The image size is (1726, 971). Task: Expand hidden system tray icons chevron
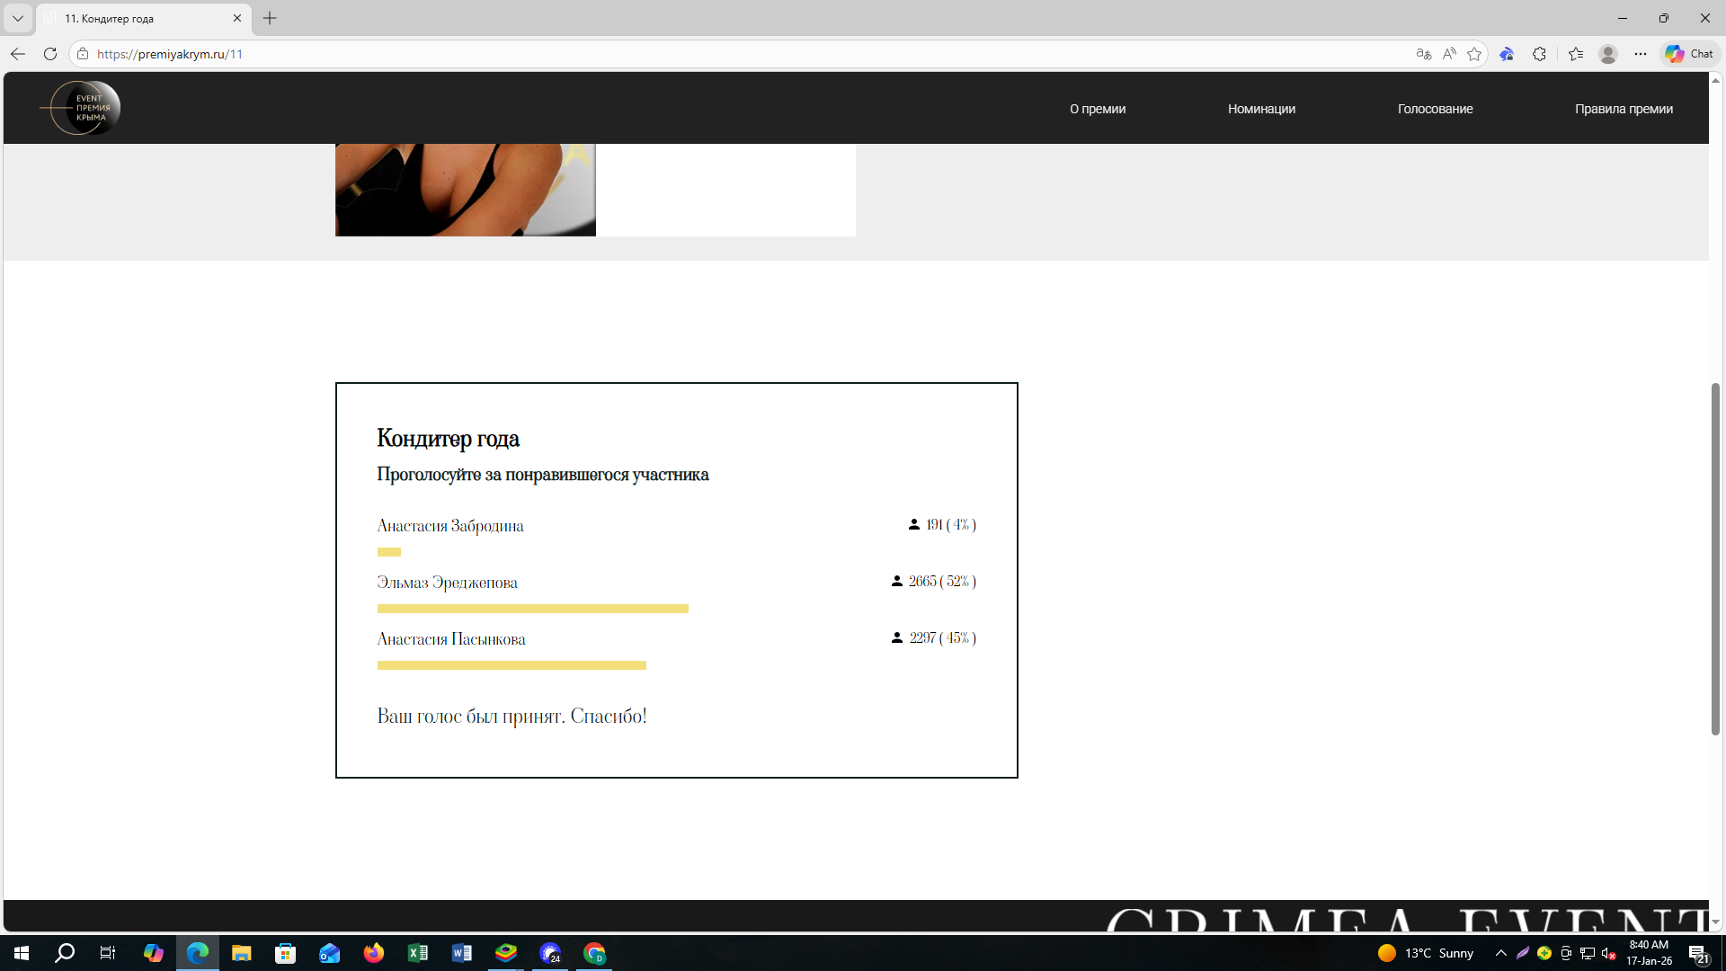point(1500,953)
